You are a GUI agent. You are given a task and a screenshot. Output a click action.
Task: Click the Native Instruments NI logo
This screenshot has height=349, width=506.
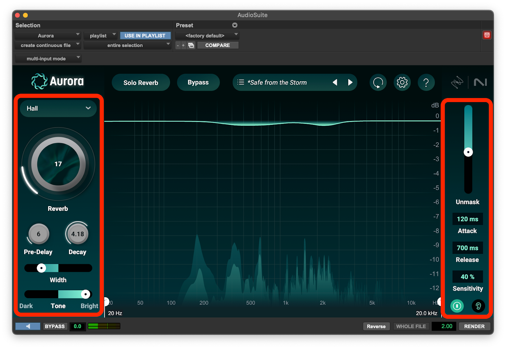click(480, 83)
